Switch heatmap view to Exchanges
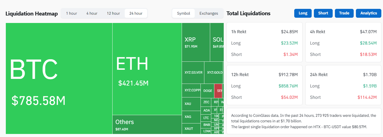Screen dimensions: 383x137 tap(209, 13)
